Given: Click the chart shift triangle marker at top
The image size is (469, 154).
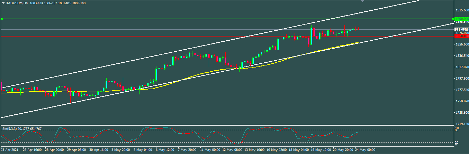Looking at the screenshot, I should [362, 1].
